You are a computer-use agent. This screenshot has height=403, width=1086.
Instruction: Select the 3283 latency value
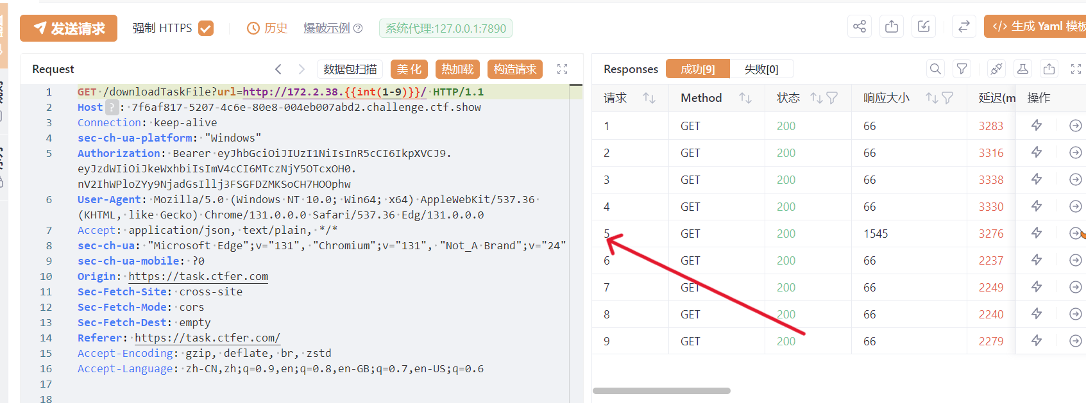(991, 126)
